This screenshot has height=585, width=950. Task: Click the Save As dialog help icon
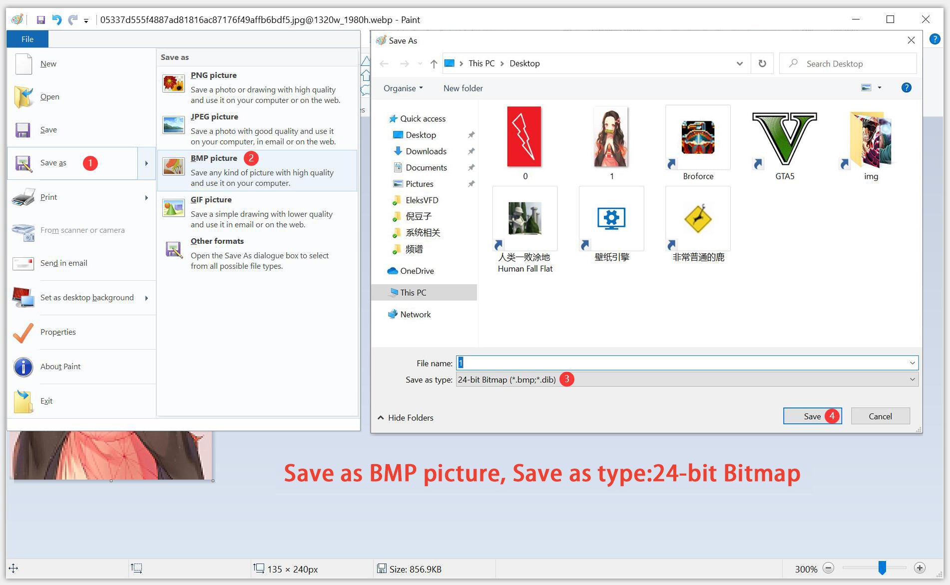point(906,88)
